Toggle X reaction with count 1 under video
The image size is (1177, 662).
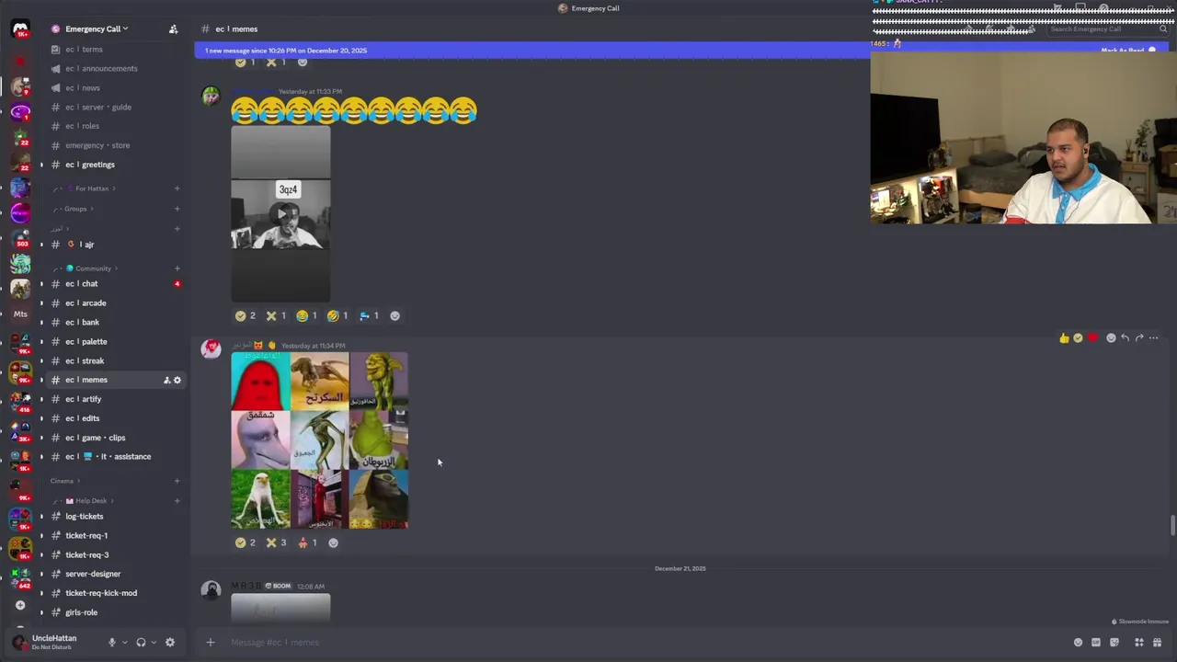pos(276,315)
